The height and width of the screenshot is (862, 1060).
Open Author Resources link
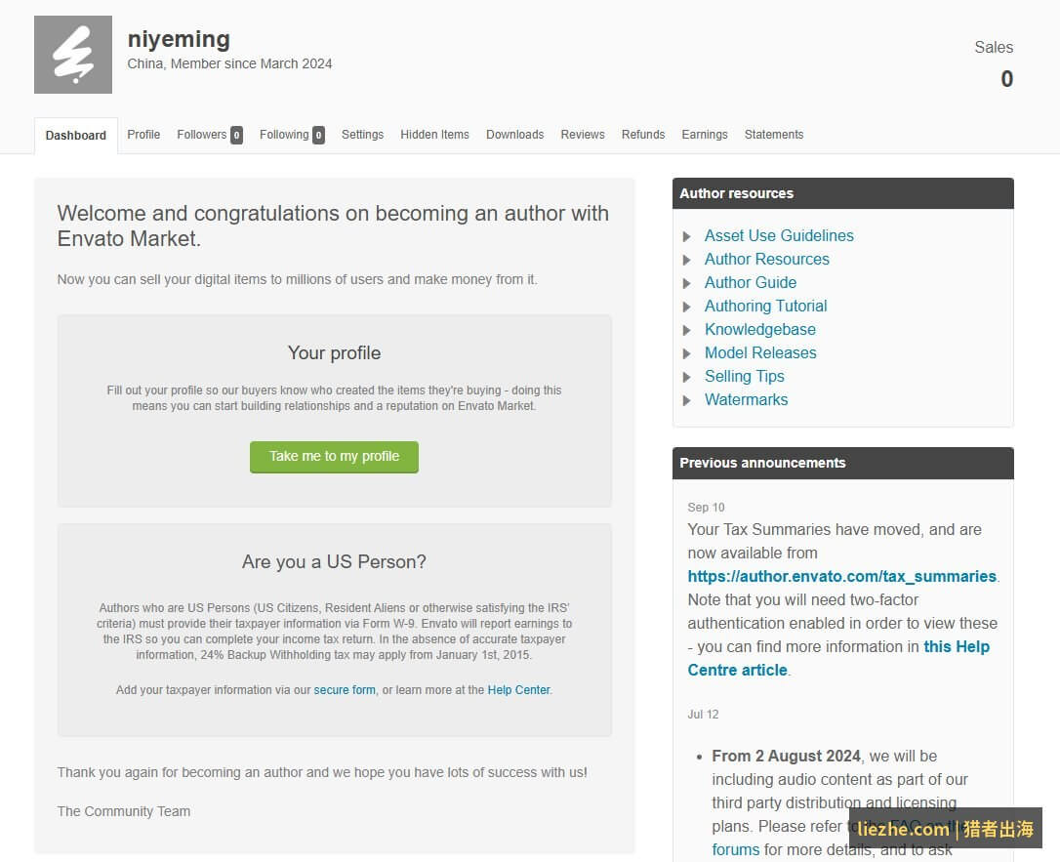tap(766, 259)
